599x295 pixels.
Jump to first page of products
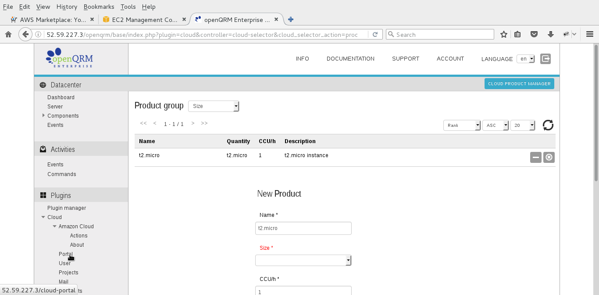143,123
